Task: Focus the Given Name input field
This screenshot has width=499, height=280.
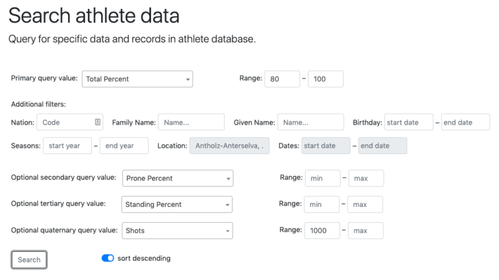Action: click(311, 122)
